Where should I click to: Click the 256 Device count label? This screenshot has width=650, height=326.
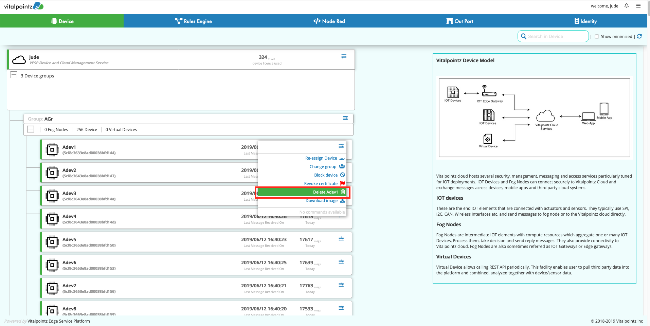click(x=87, y=130)
